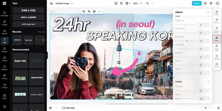Select the Text sidebar tab
Screen dimensions: 222x111
[x=4, y=41]
